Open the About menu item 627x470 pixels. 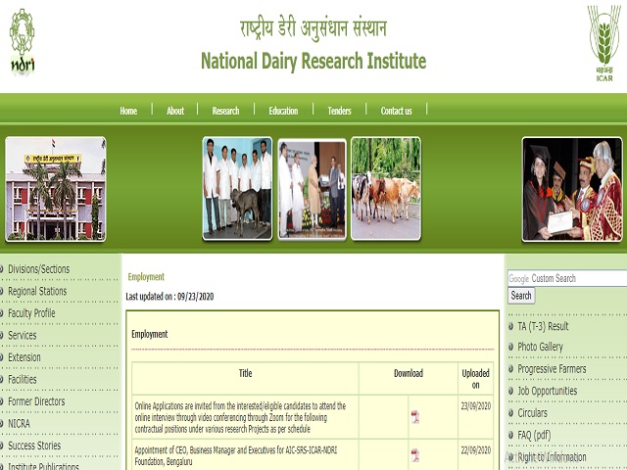coord(175,111)
